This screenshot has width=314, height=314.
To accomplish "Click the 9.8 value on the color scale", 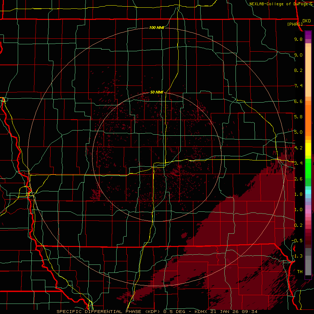I will (298, 39).
